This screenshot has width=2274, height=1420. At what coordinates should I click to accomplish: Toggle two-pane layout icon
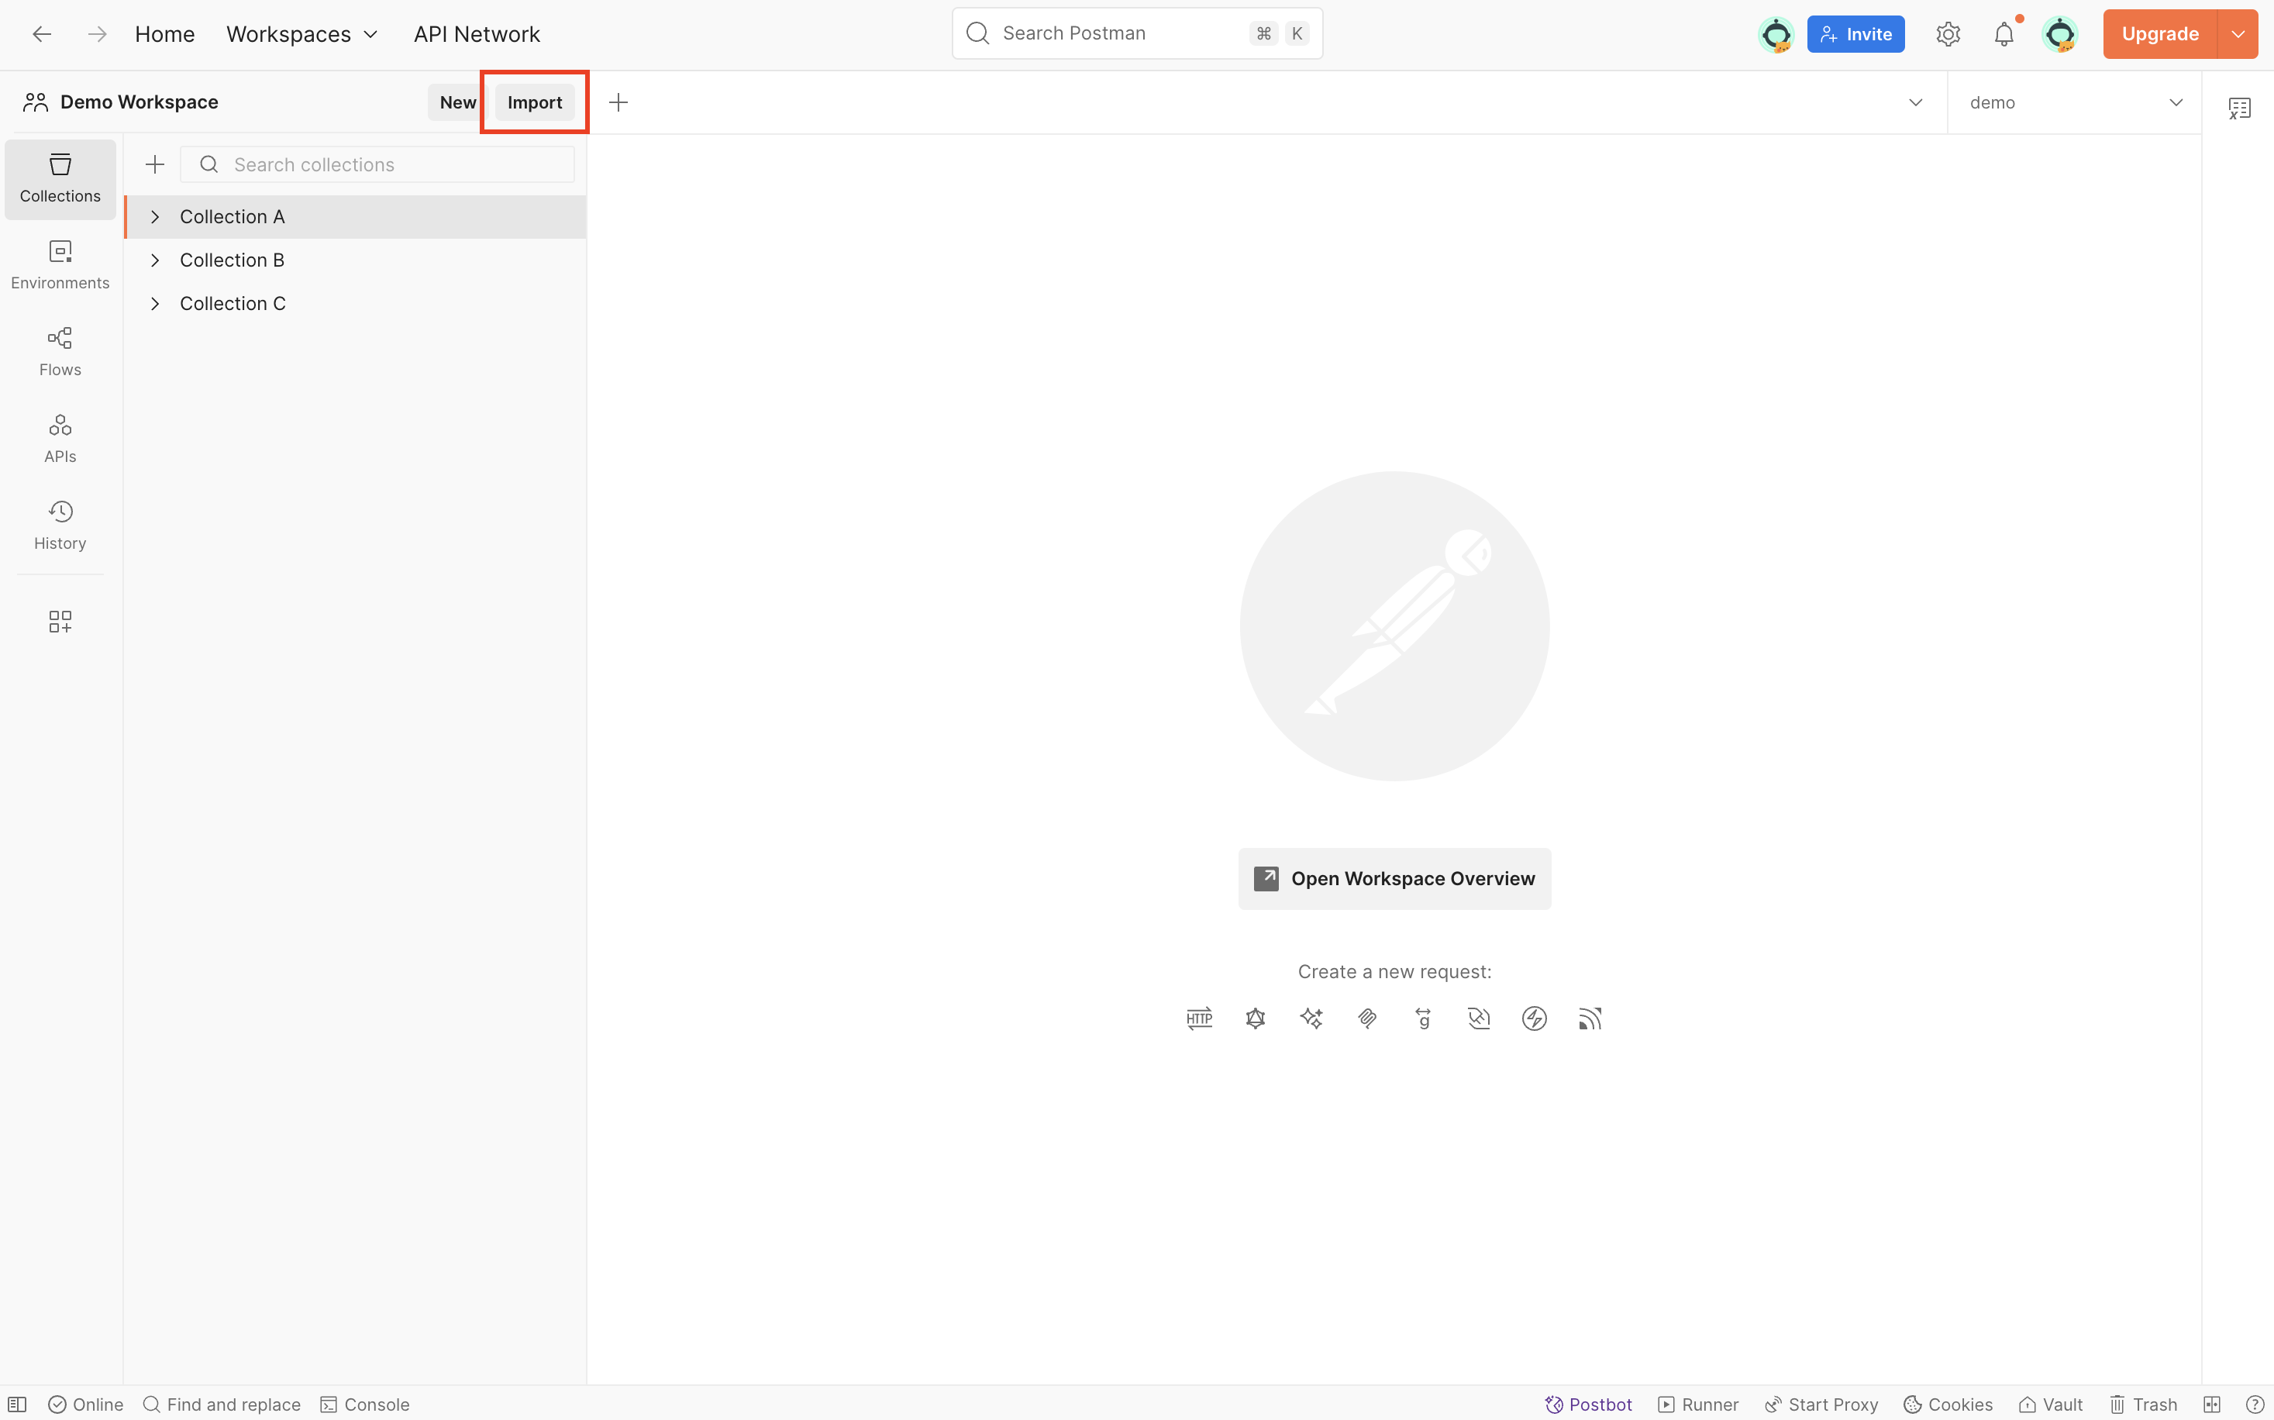coord(2212,1404)
